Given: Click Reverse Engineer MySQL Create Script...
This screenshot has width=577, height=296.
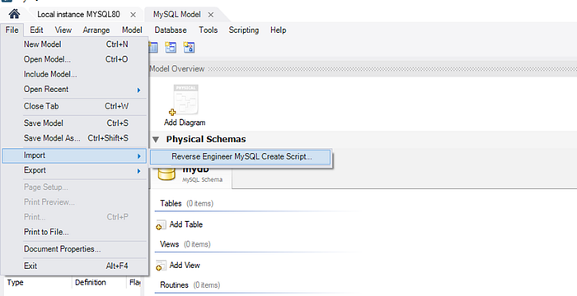Looking at the screenshot, I should 241,156.
